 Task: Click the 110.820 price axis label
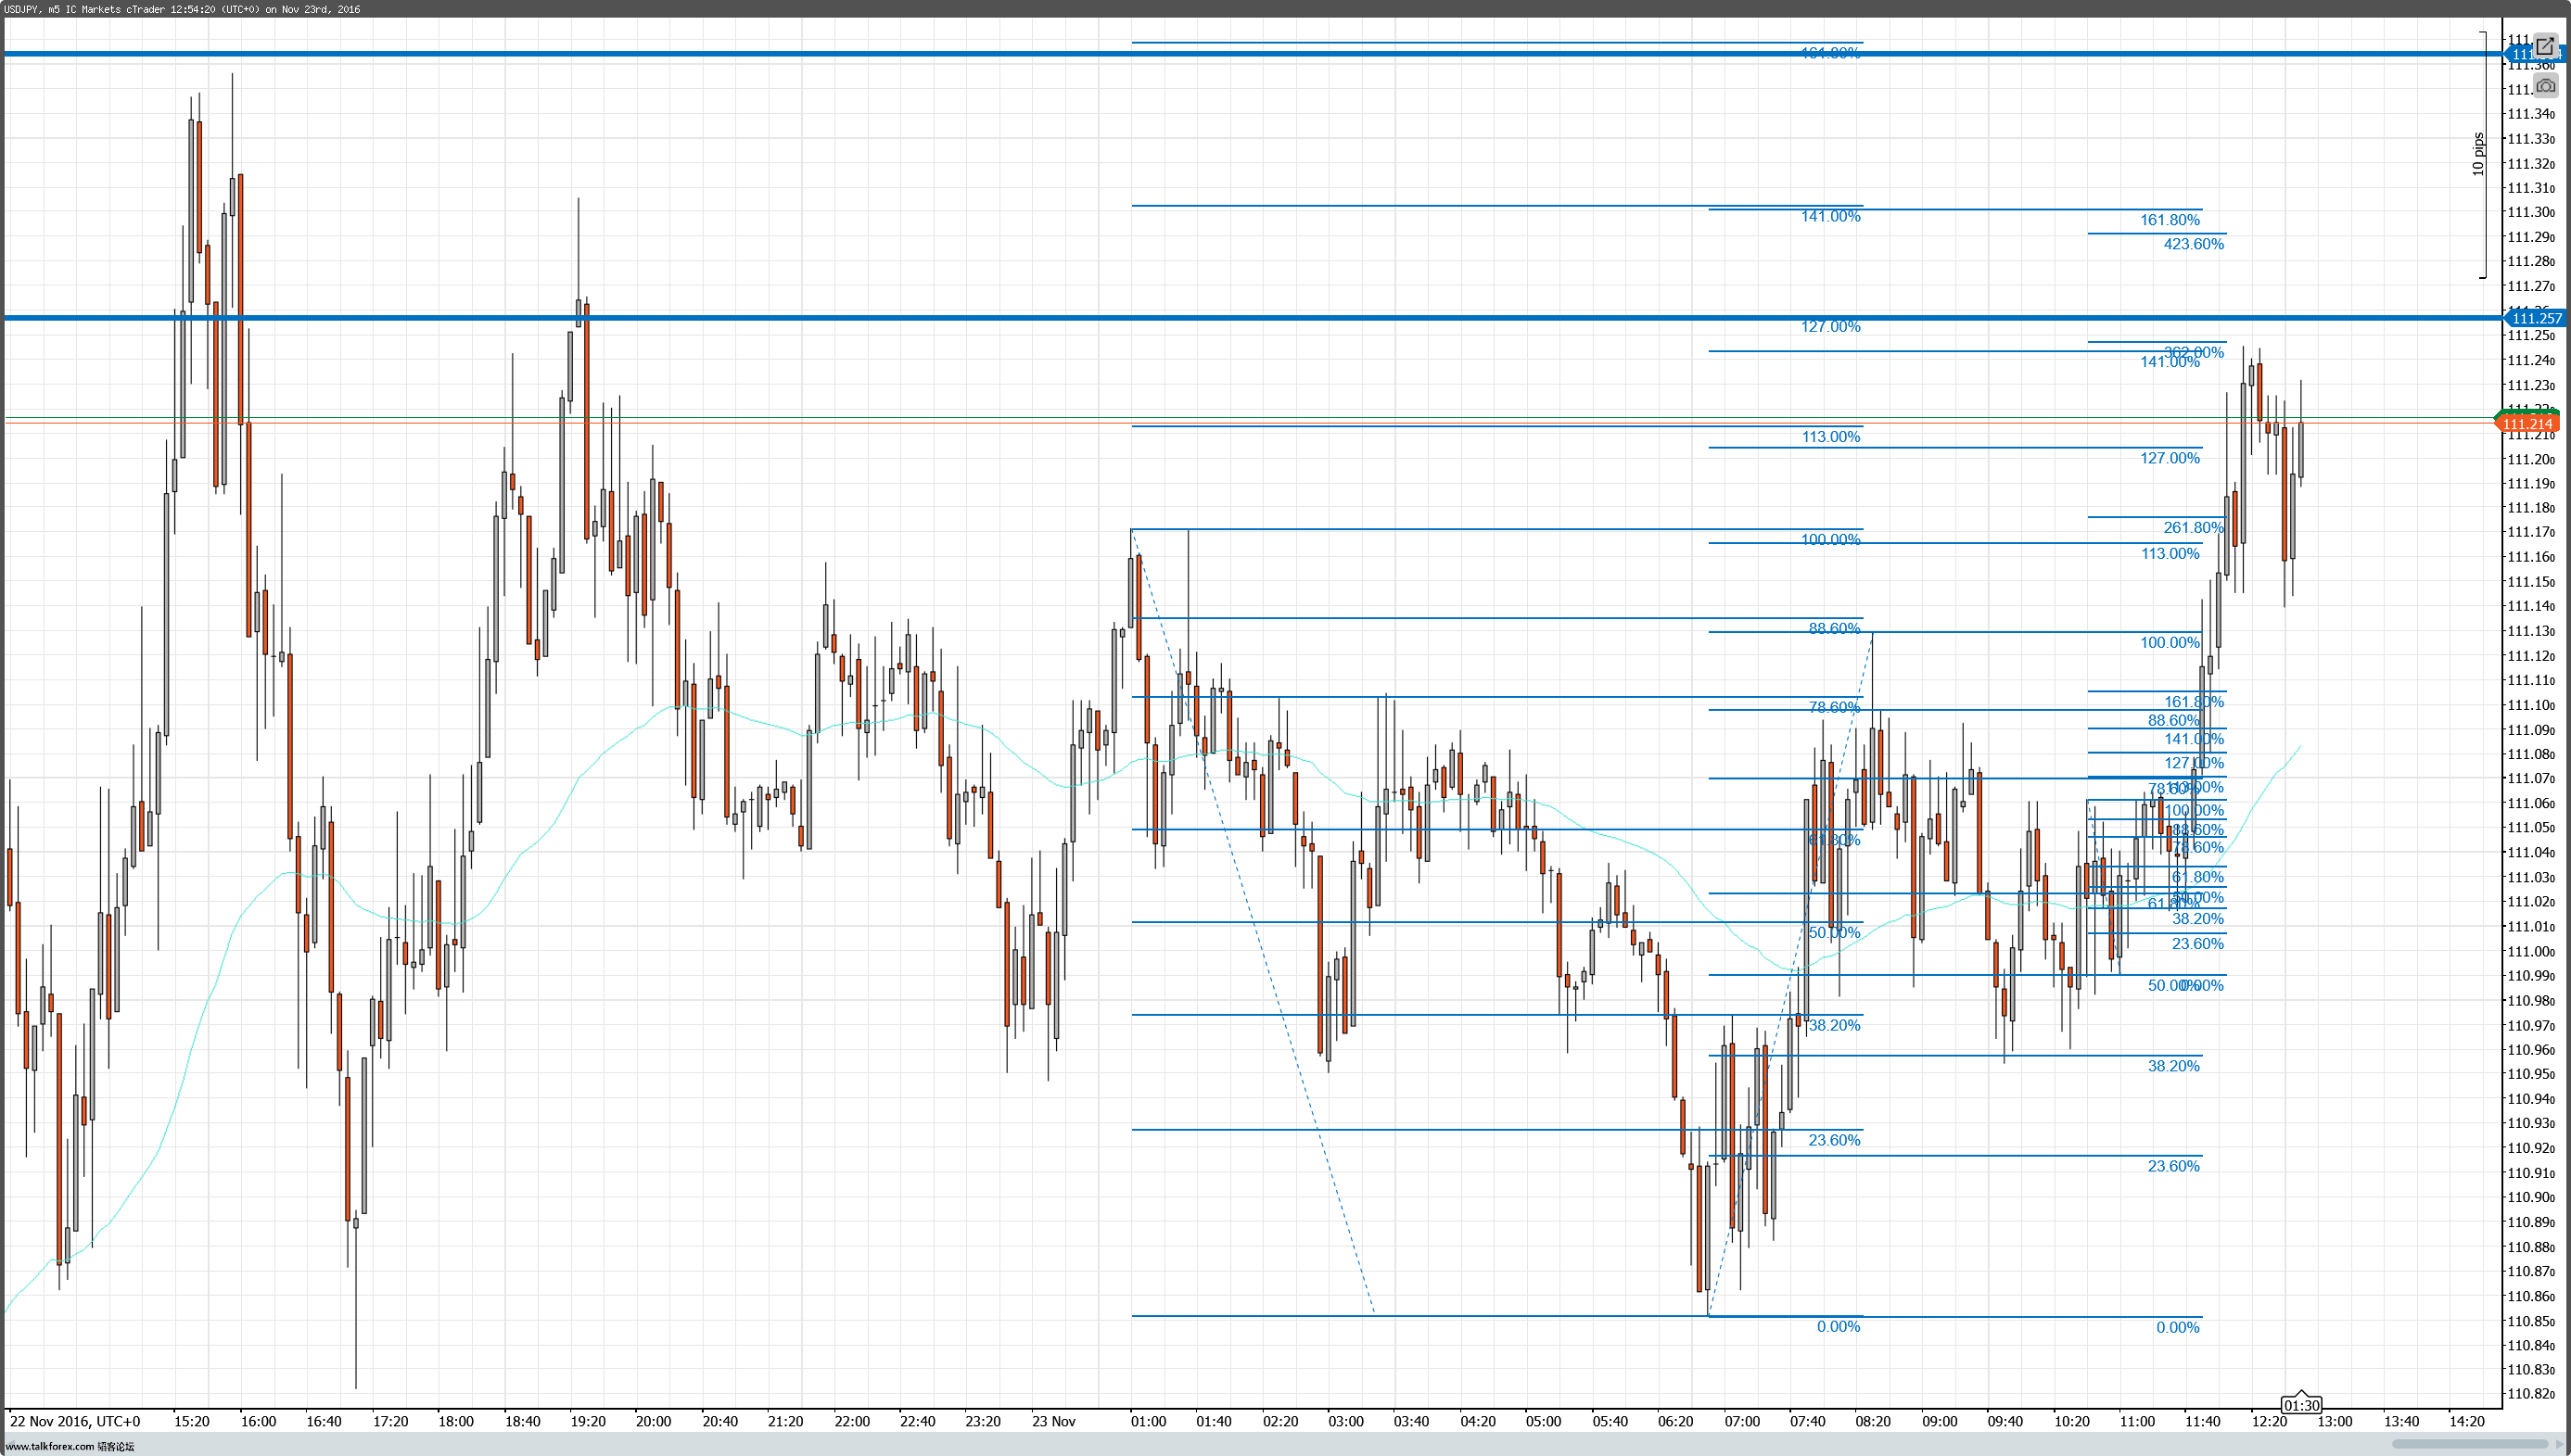point(2531,1394)
